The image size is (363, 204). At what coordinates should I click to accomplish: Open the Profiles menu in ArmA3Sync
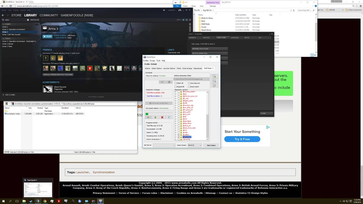click(146, 60)
